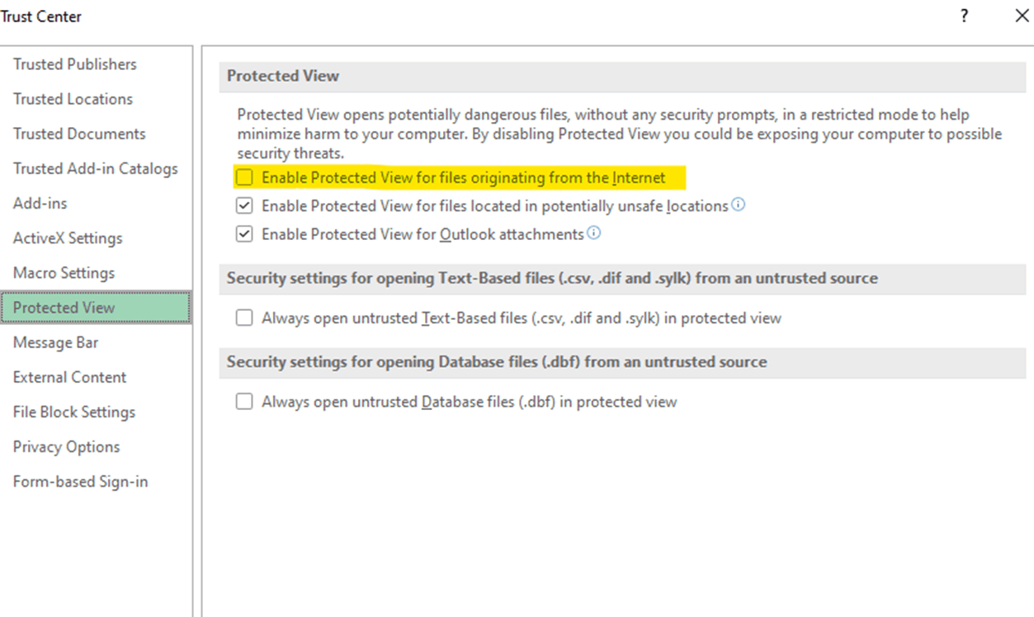Switch to the Add-ins category
The image size is (1034, 617).
(40, 203)
